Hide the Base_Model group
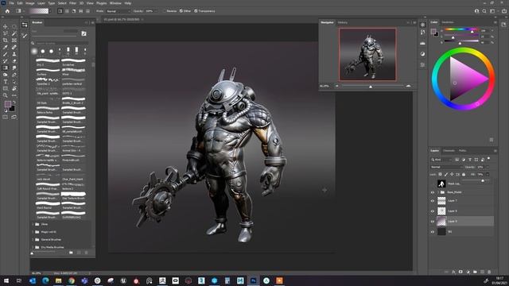The width and height of the screenshot is (509, 286). pos(433,192)
